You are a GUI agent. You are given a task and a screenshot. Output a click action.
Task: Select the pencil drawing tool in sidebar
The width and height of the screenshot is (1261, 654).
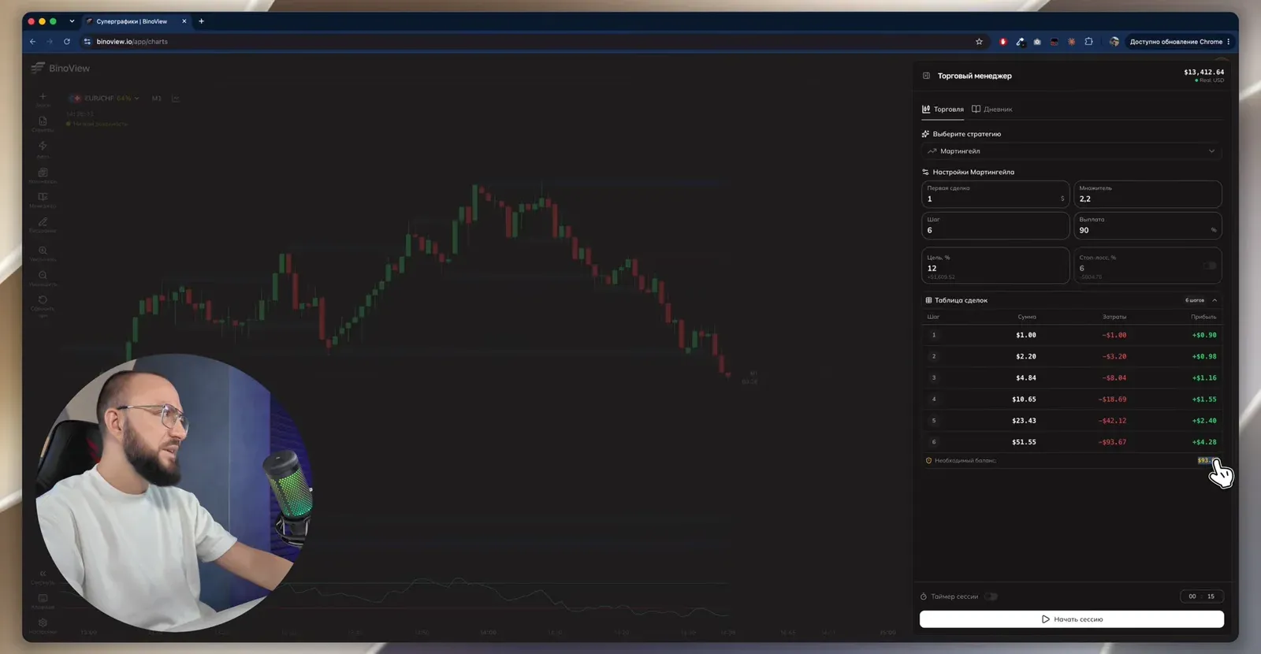coord(43,223)
